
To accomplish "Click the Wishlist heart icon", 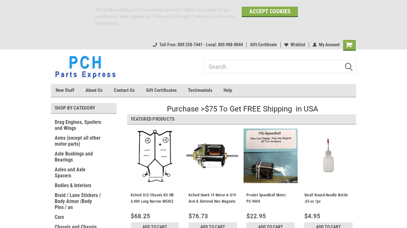I will (x=286, y=45).
